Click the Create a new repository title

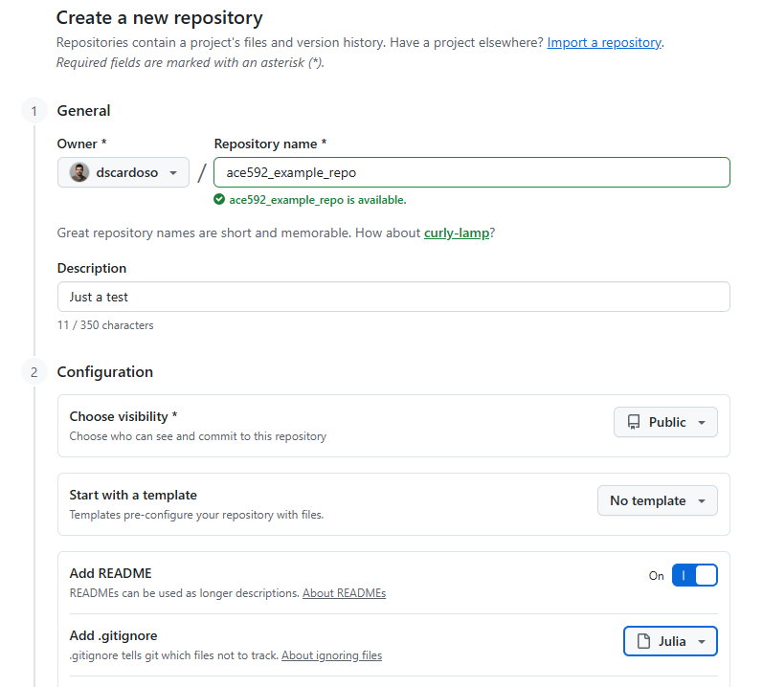tap(159, 17)
